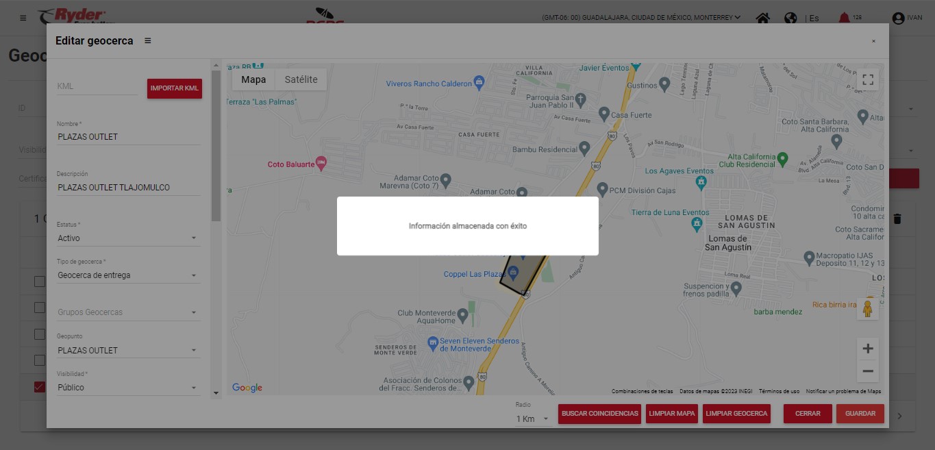Image resolution: width=935 pixels, height=450 pixels.
Task: Click the BUSCAR COINCIDENCIAS button
Action: pyautogui.click(x=600, y=414)
